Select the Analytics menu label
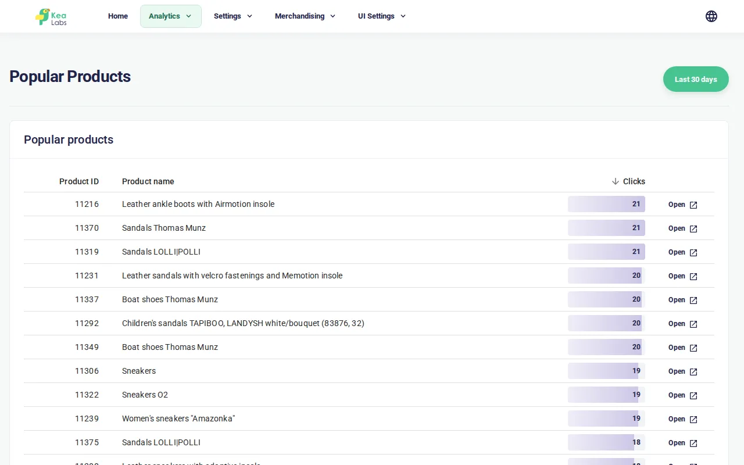The height and width of the screenshot is (465, 744). coord(164,16)
